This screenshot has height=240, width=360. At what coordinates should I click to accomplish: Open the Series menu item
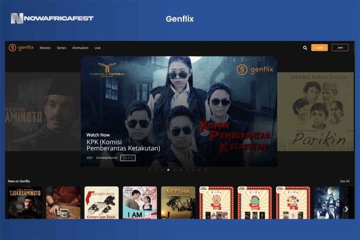[x=61, y=48]
